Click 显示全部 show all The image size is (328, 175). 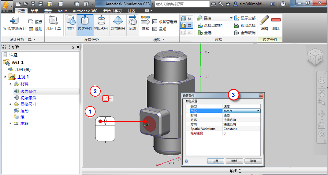point(245,18)
